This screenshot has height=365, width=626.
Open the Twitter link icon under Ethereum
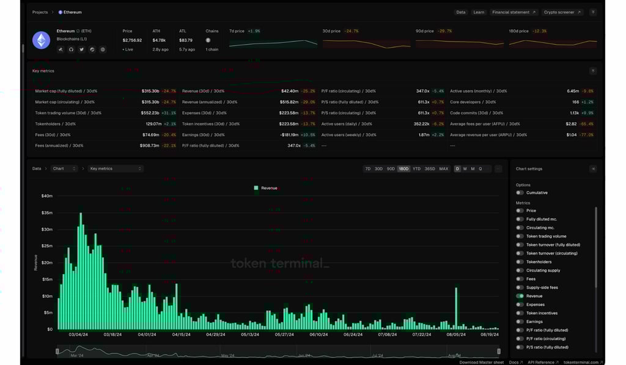click(x=81, y=49)
